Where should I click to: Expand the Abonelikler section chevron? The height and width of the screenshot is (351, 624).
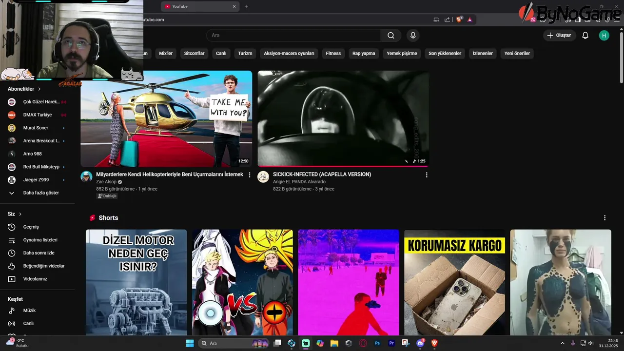39,89
